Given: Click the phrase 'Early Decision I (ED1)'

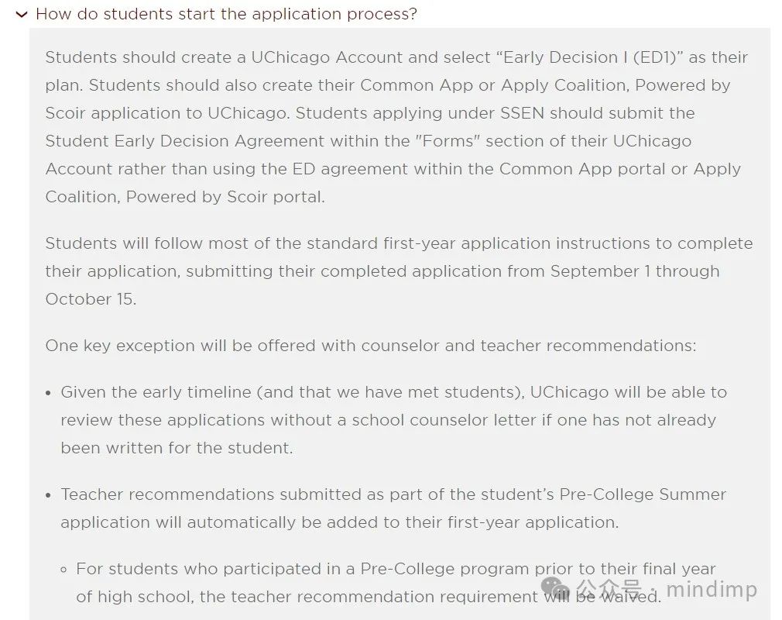Looking at the screenshot, I should coord(589,57).
